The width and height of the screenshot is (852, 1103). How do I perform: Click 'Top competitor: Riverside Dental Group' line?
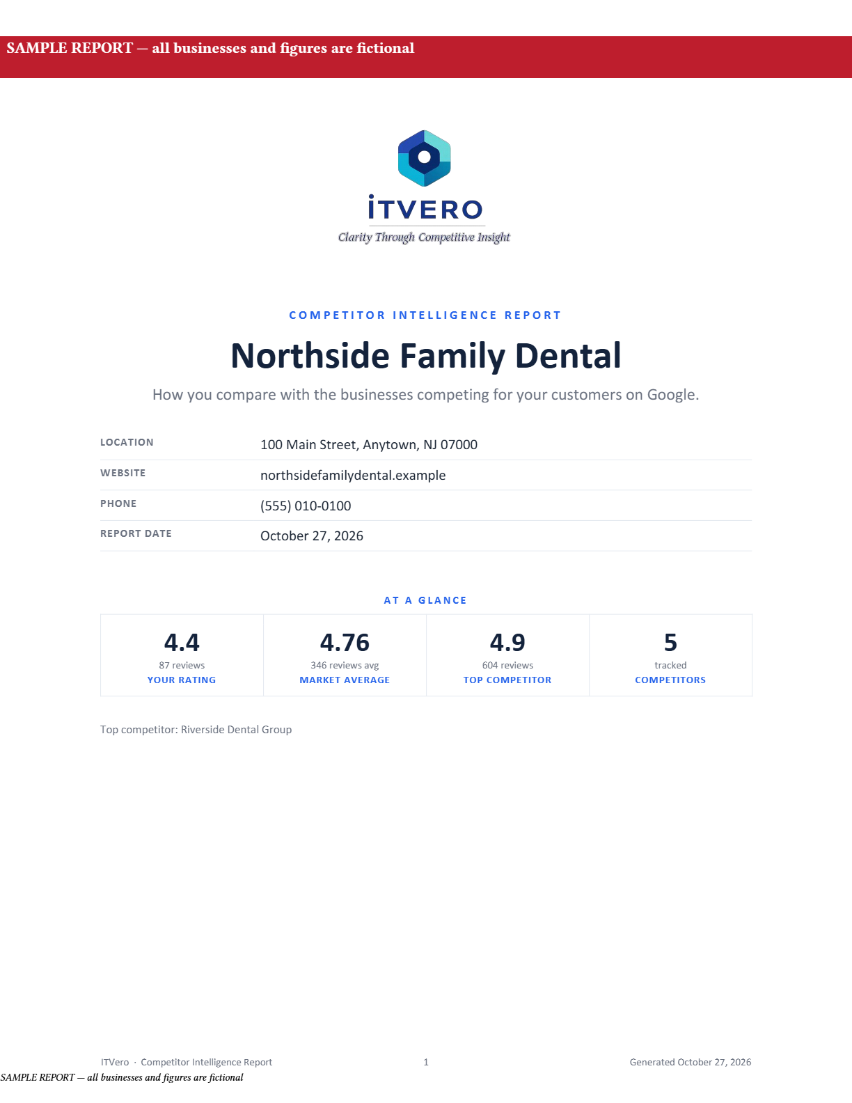[196, 730]
